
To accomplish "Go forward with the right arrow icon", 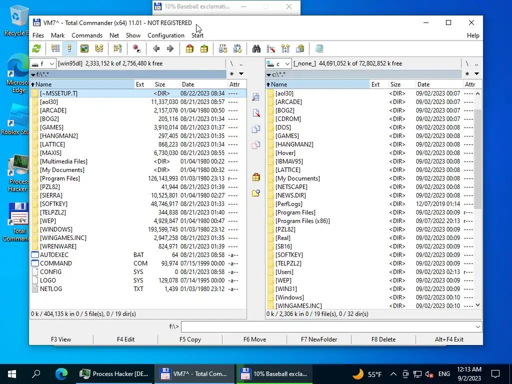I will point(170,48).
